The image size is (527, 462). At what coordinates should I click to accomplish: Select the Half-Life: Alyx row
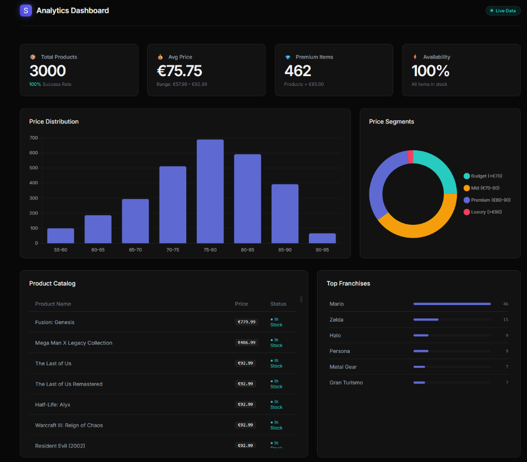click(x=163, y=404)
